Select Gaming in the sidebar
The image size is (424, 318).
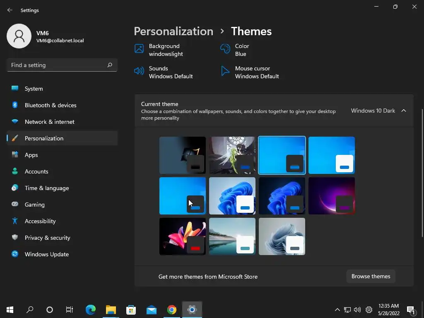pos(62,205)
